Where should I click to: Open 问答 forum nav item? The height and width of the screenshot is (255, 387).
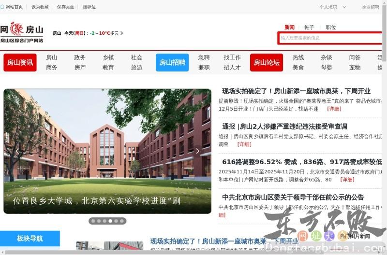click(355, 57)
